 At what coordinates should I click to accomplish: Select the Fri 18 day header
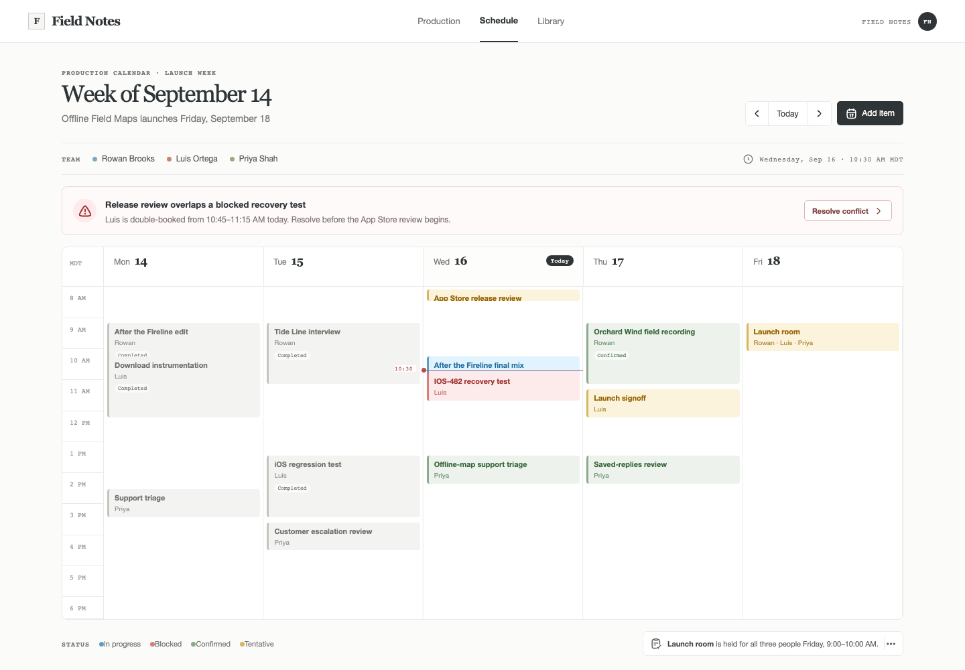[x=823, y=267]
